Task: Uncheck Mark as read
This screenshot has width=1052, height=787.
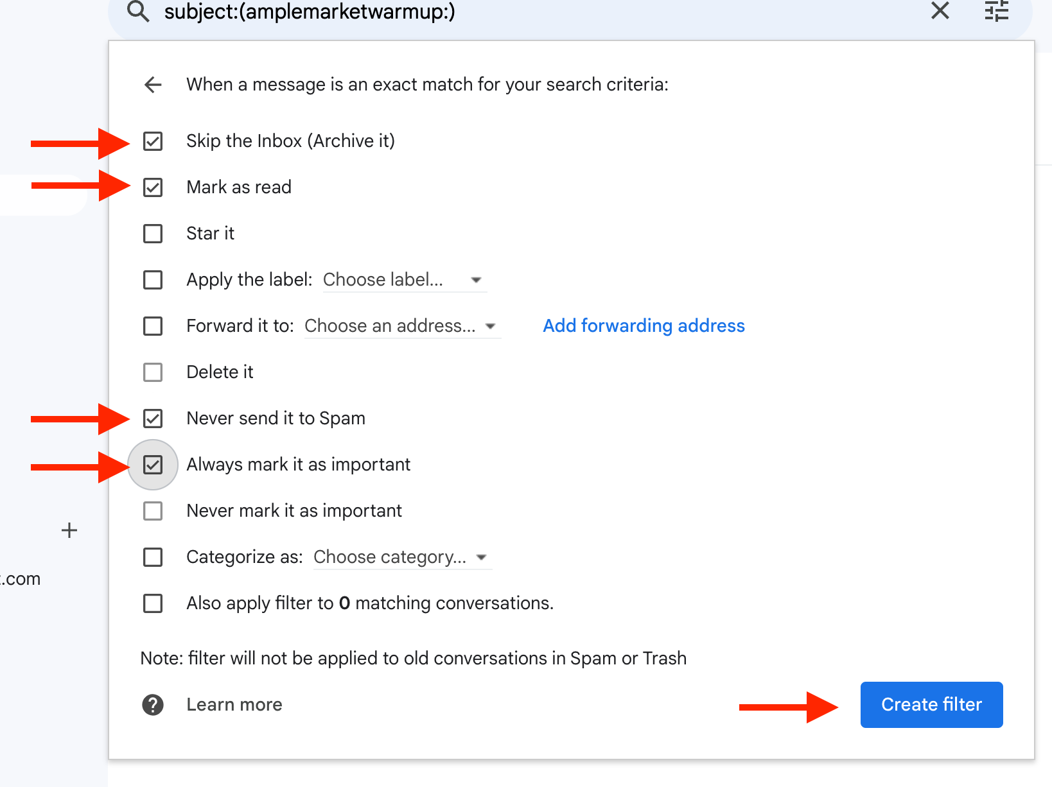Action: [x=153, y=187]
